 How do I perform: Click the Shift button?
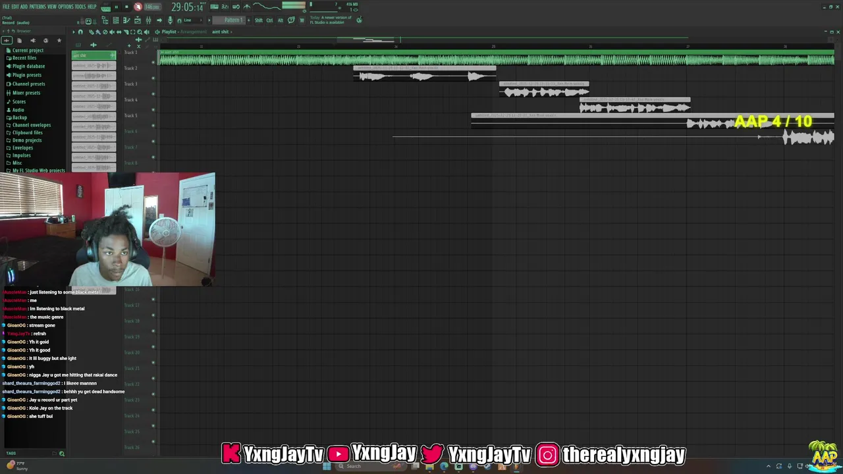tap(259, 20)
